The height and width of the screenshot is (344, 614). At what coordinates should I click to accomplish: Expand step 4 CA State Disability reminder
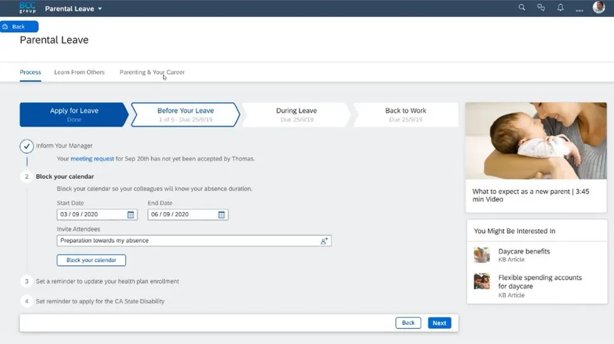[x=100, y=302]
